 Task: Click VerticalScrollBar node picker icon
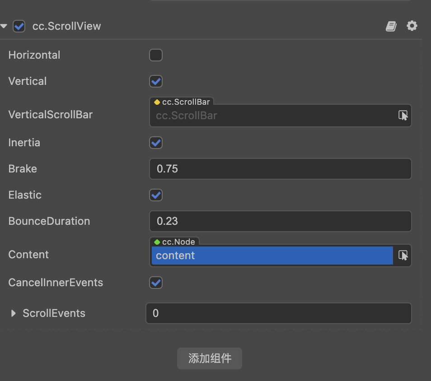click(403, 116)
